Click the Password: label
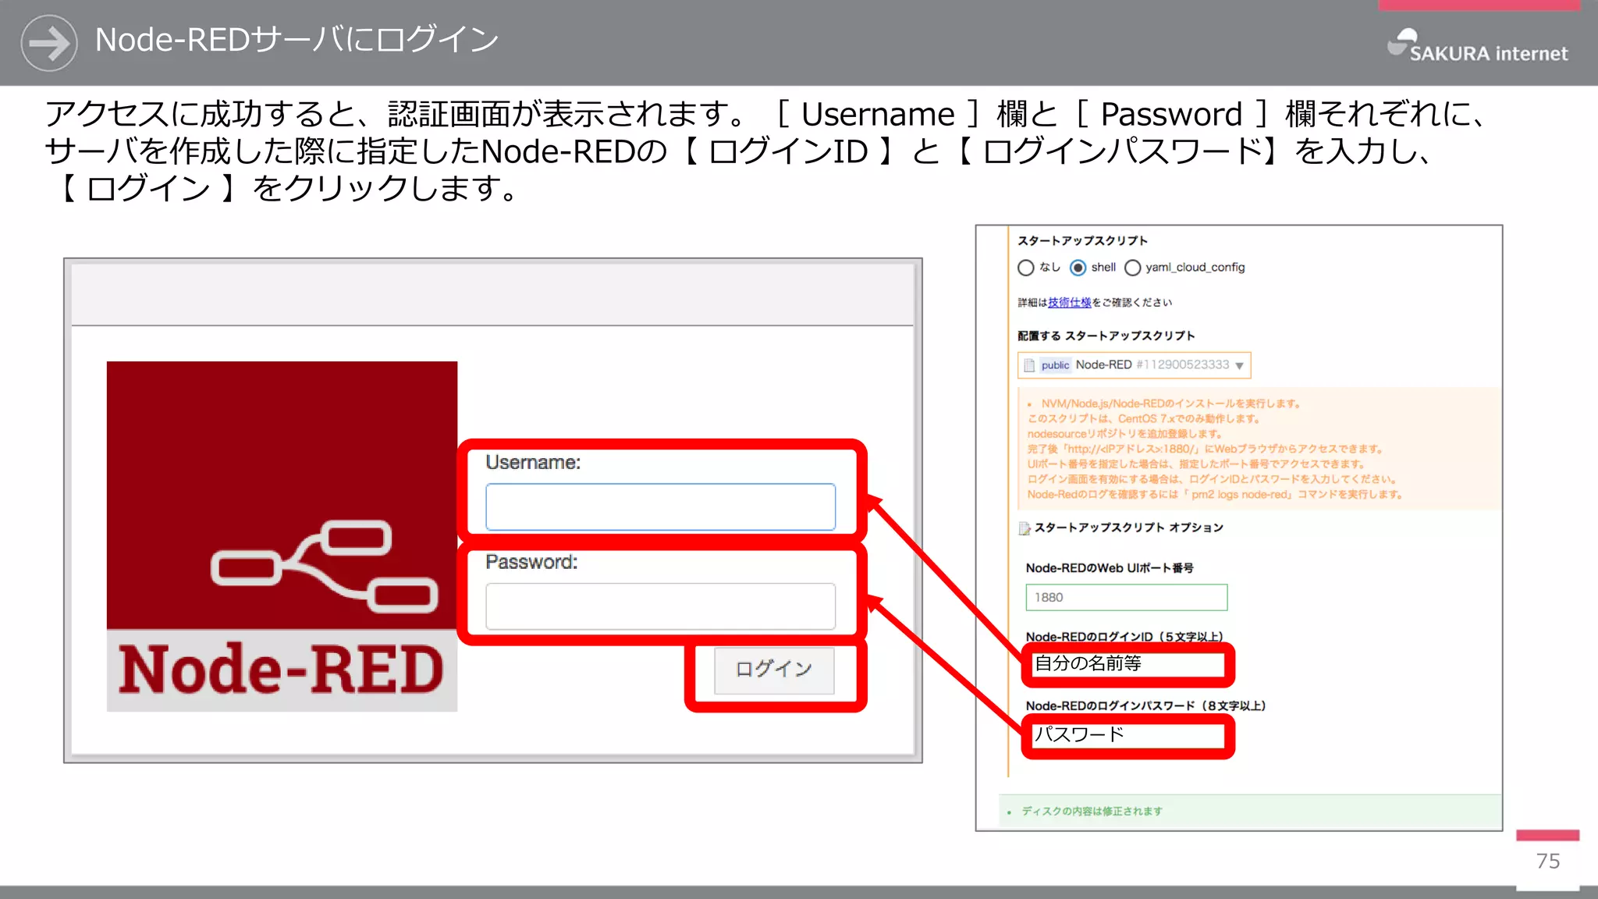1598x899 pixels. tap(531, 563)
